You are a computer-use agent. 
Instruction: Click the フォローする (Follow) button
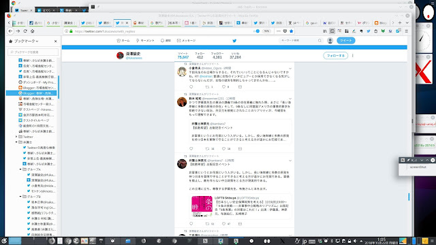336,56
